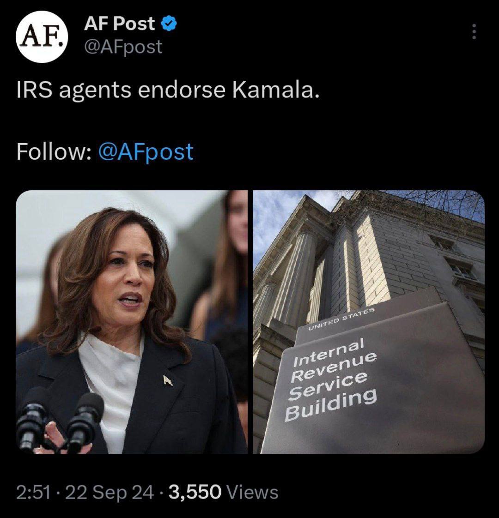Viewport: 499px width, 518px height.
Task: Click the UNITED STATES text on the sign
Action: coord(341,319)
